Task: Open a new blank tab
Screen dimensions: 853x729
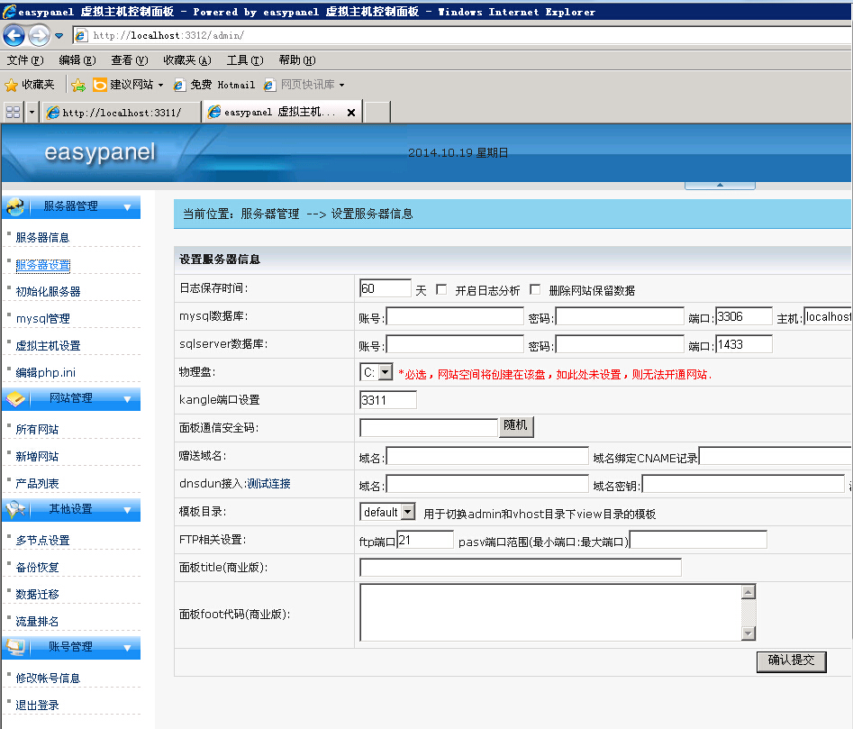Action: click(377, 113)
